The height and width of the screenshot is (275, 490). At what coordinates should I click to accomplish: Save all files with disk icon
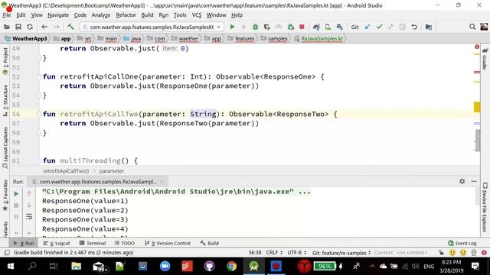[x=18, y=27]
